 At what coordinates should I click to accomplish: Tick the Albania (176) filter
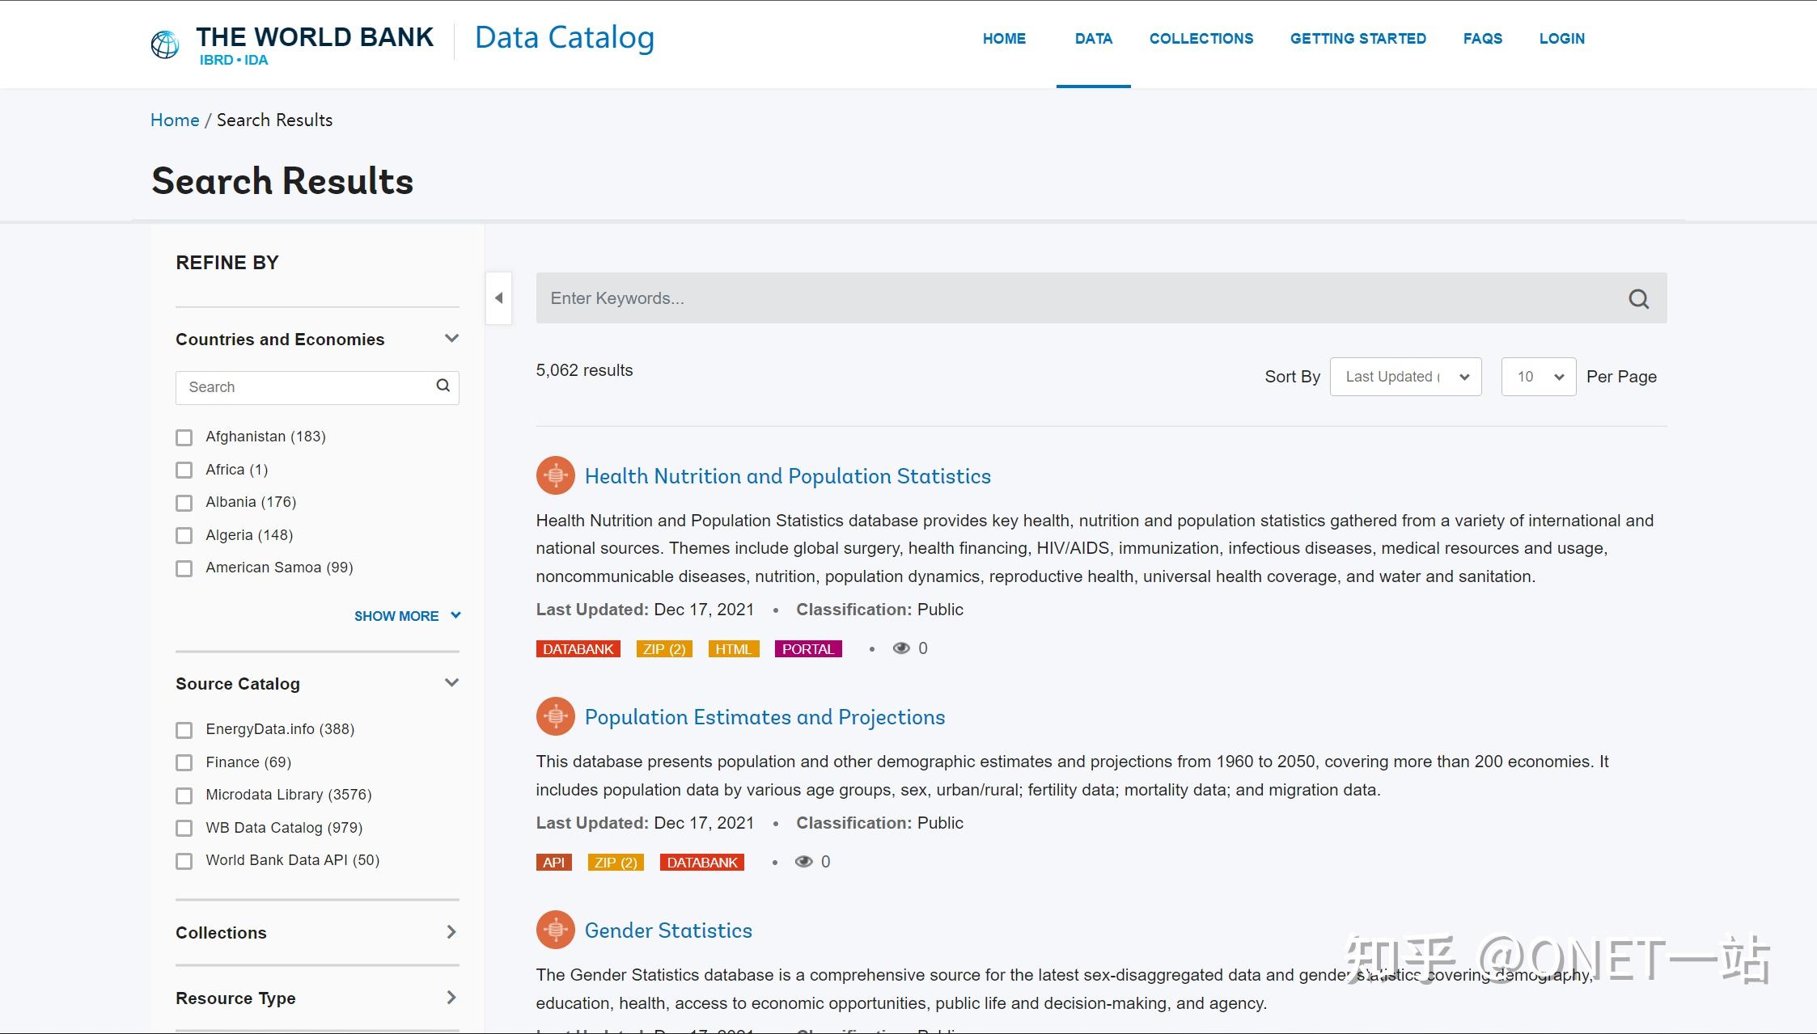pyautogui.click(x=184, y=503)
